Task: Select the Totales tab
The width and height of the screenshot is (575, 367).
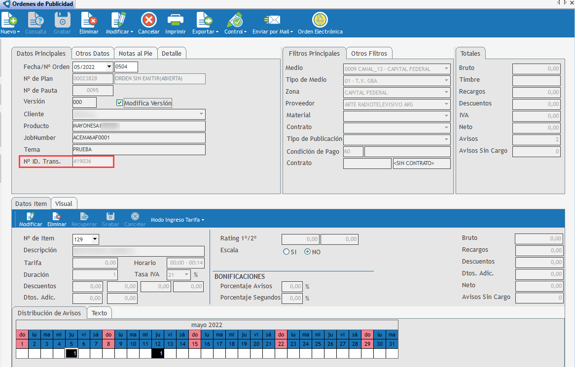Action: click(470, 54)
